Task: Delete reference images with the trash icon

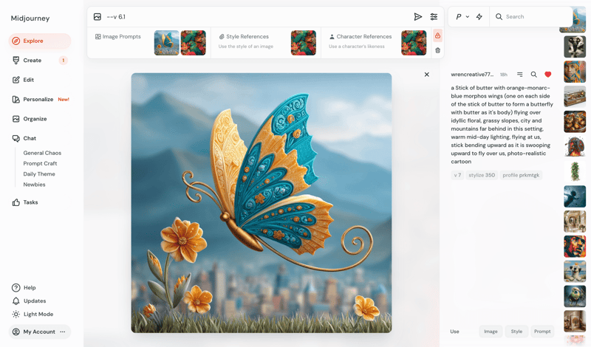Action: (437, 50)
